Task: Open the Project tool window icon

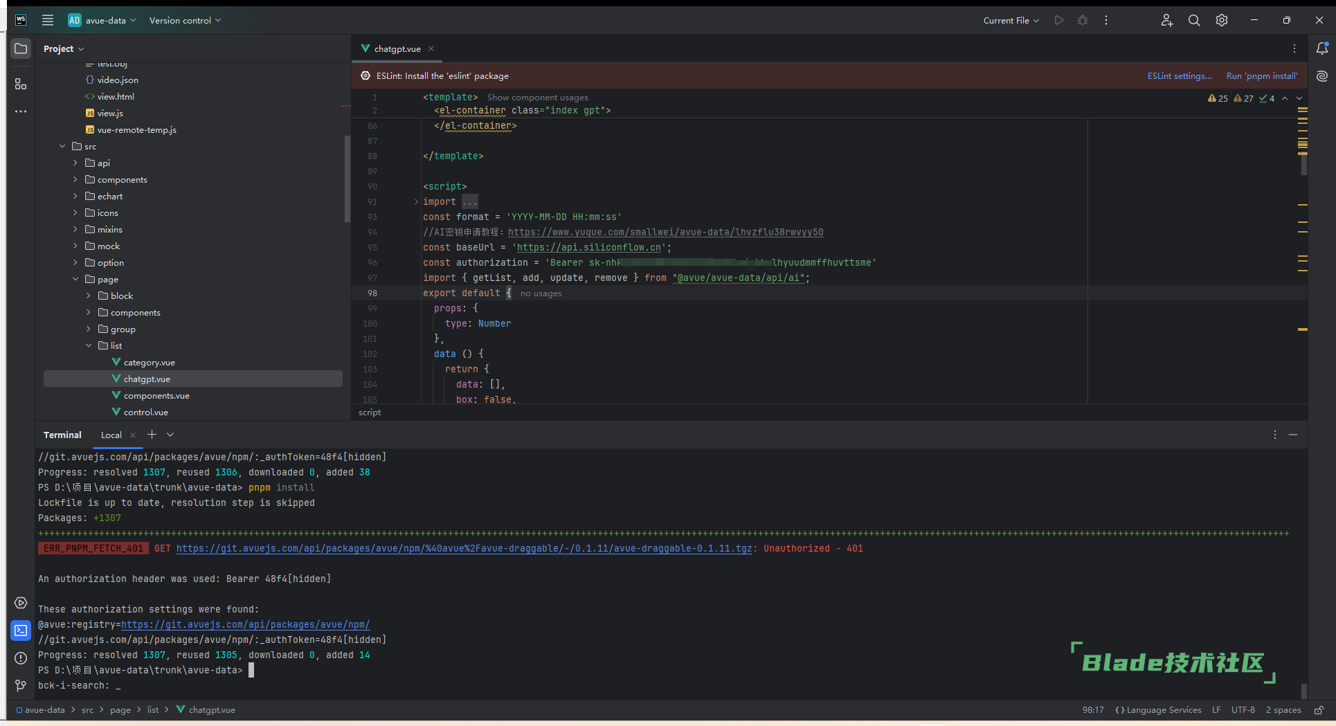Action: pos(21,48)
